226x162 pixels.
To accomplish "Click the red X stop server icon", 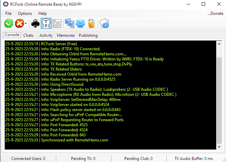I will pos(20,23).
